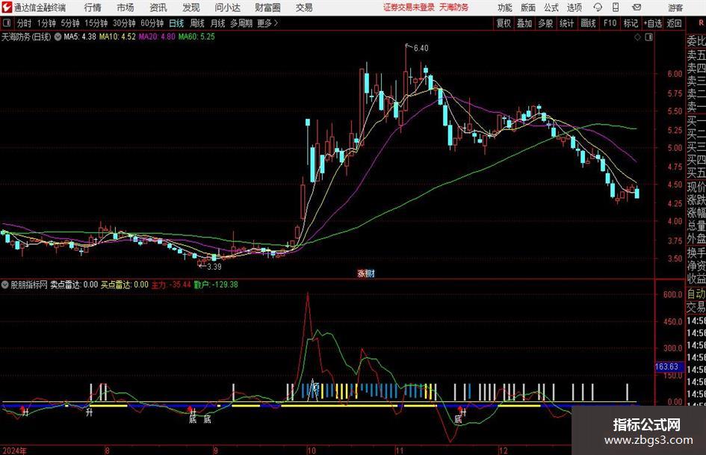
Task: Click the 返回 back button
Action: [x=674, y=23]
